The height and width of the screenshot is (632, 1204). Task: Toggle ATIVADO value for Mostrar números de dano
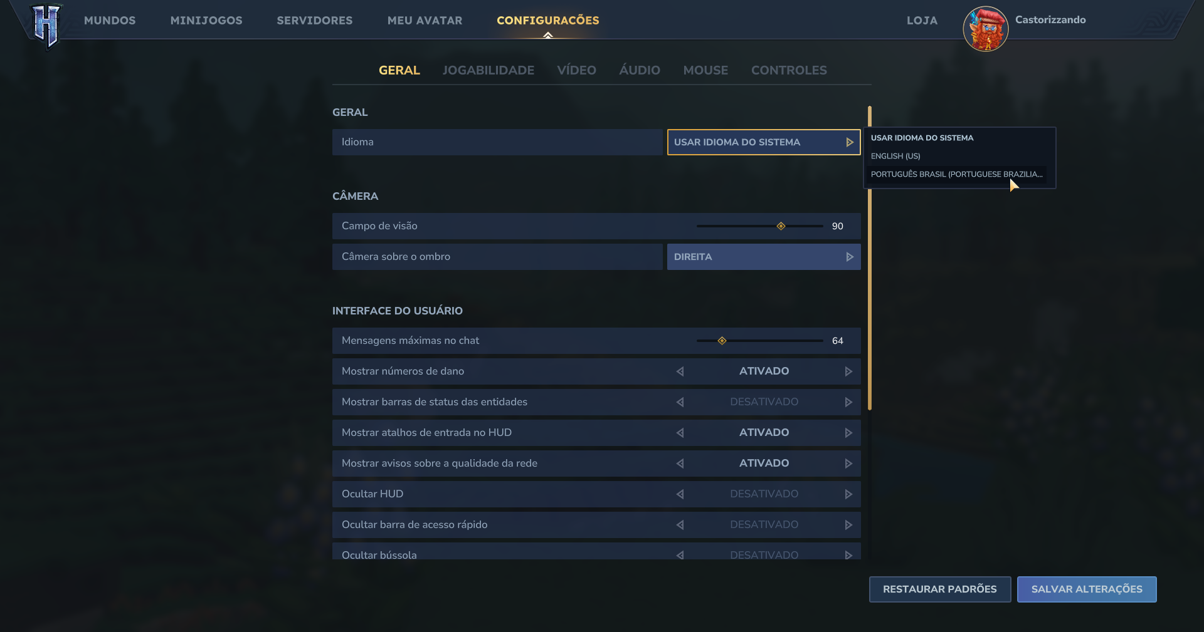tap(764, 371)
